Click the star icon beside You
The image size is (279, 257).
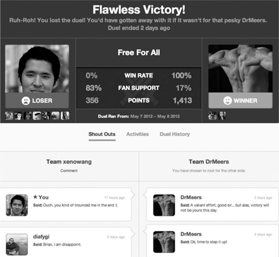click(35, 197)
